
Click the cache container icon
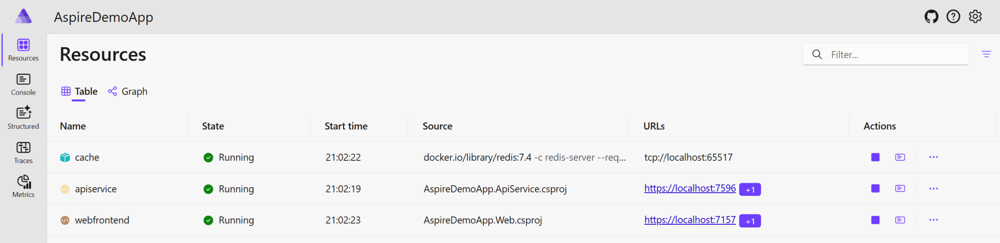[x=65, y=157]
